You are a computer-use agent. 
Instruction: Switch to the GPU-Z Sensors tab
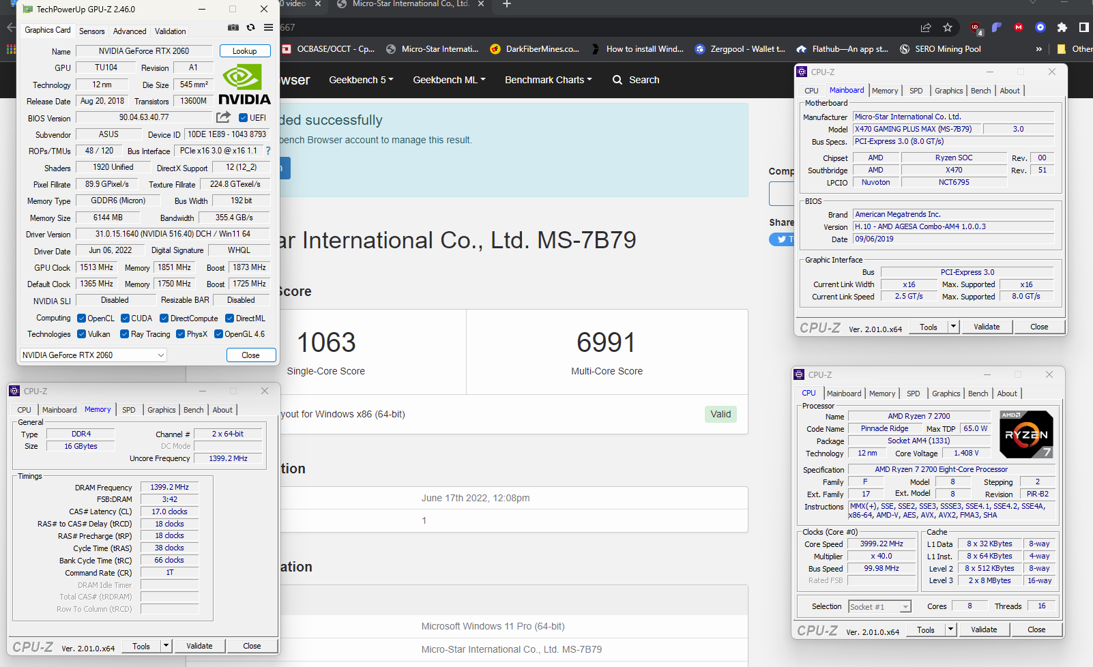[91, 31]
